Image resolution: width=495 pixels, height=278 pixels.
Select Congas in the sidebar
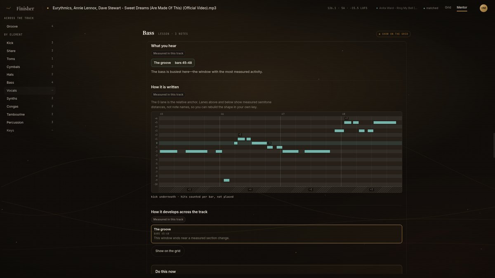click(30, 106)
